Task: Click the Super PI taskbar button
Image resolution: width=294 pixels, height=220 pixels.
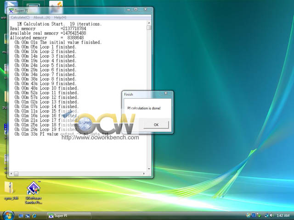Action: point(69,216)
